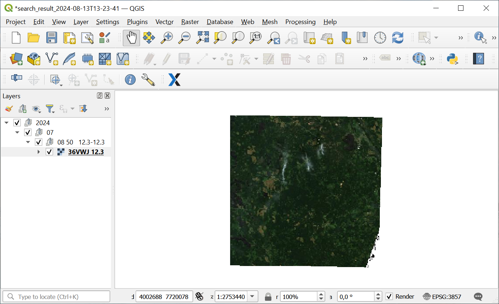Open the Python console
Viewport: 499px width, 304px height.
pos(452,58)
